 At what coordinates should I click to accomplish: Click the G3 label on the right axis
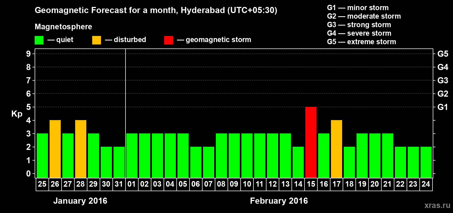(443, 80)
